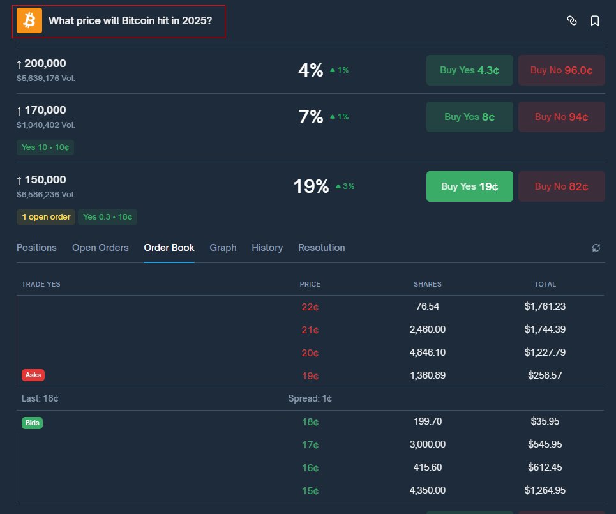Click the $5,639,176 Vol. text
The width and height of the screenshot is (616, 514).
(46, 78)
